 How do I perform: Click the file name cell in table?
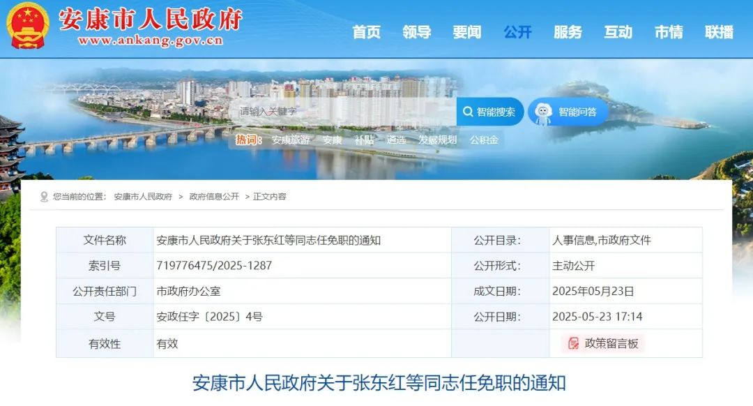click(x=303, y=240)
